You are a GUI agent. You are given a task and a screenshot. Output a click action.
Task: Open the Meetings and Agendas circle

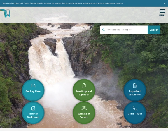point(84,90)
